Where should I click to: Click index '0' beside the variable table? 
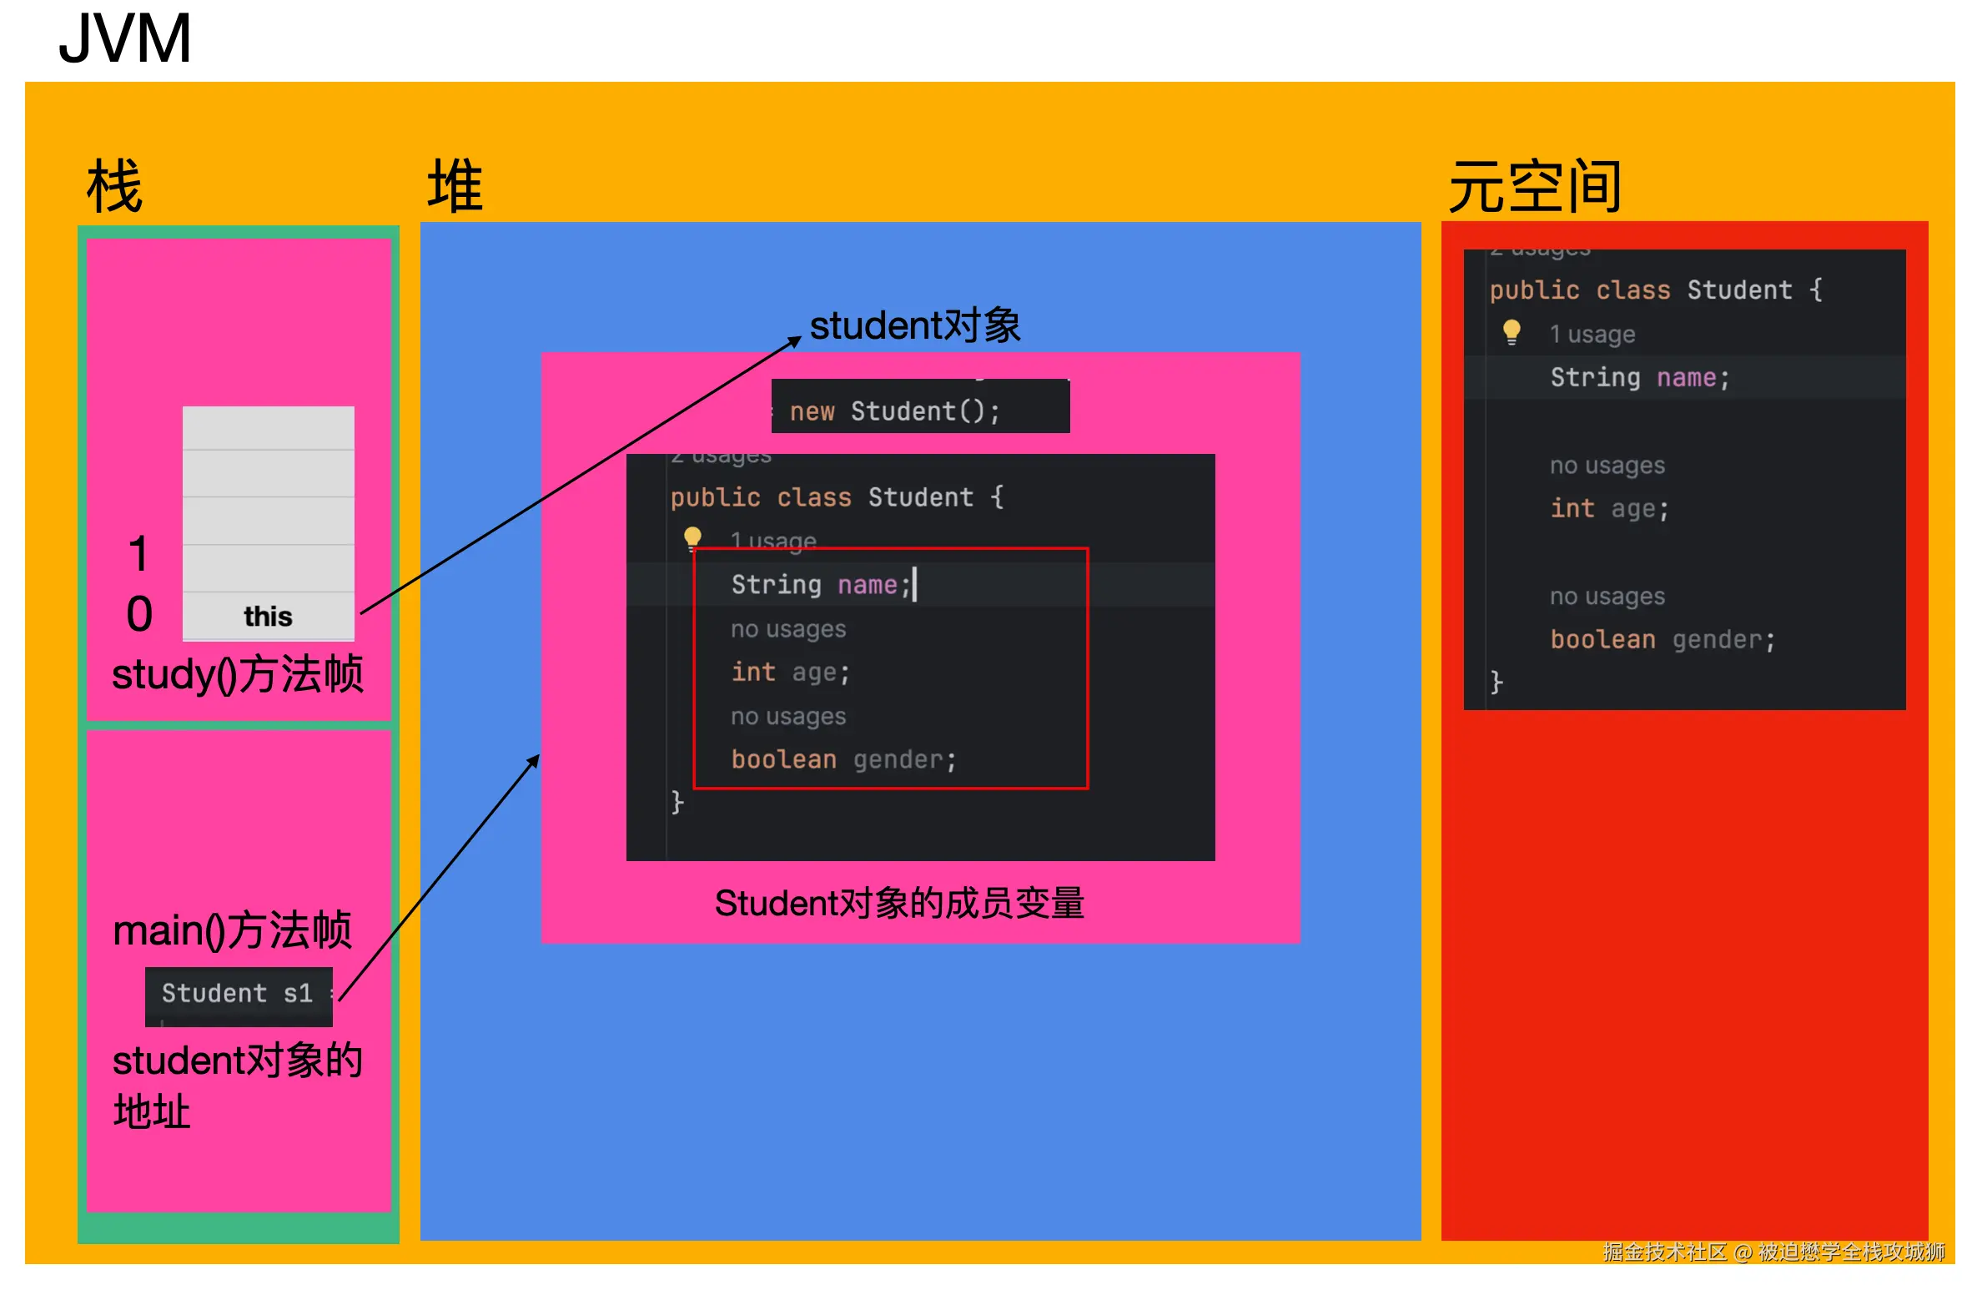tap(139, 613)
